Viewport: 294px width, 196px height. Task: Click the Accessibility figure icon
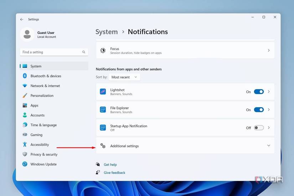click(x=25, y=144)
